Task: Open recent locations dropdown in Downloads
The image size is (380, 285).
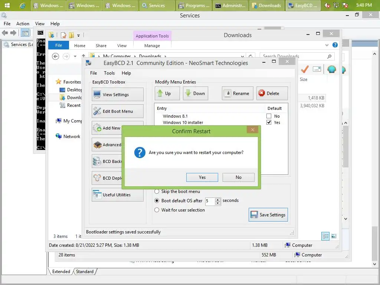Action: coord(75,56)
